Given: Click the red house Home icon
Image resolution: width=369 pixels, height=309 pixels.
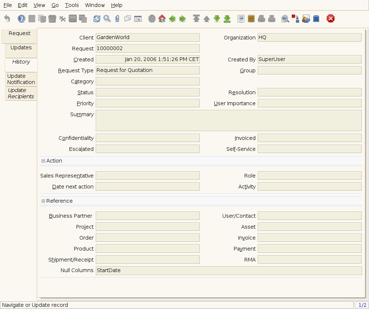Looking at the screenshot, I should (x=162, y=19).
